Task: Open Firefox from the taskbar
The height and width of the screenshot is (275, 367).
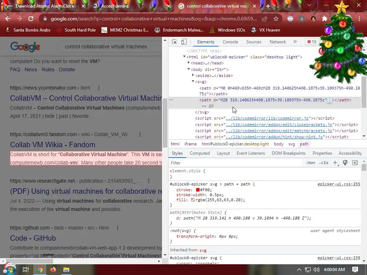Action: tap(53, 270)
